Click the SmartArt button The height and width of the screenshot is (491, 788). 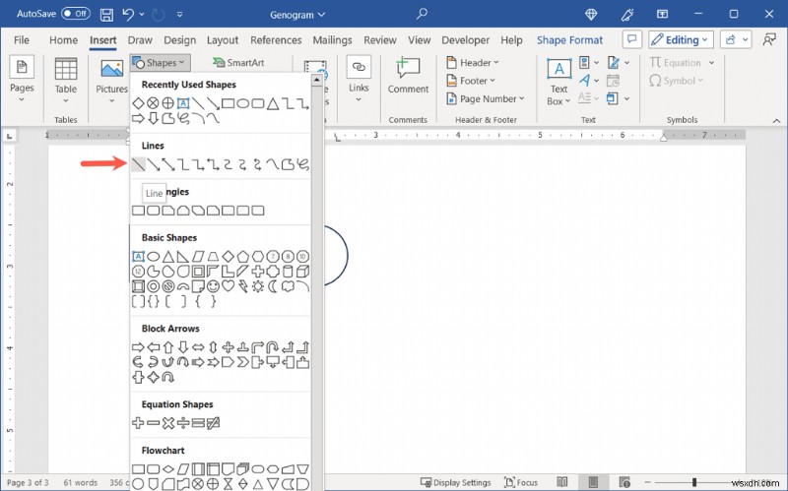(x=238, y=63)
